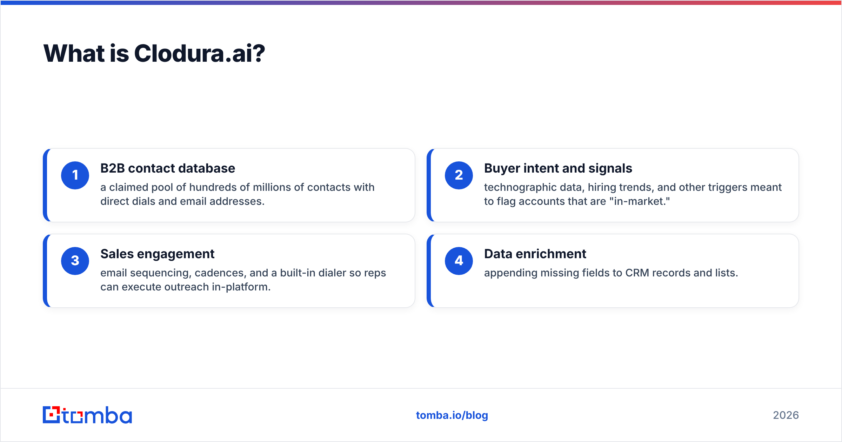Click the Tomba logo in the footer
This screenshot has width=842, height=442.
[87, 415]
